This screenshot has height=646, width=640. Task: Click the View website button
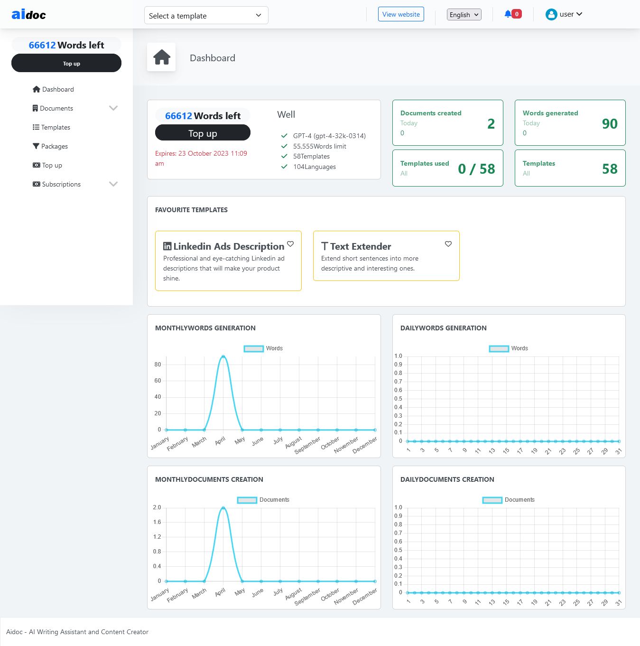pyautogui.click(x=401, y=14)
